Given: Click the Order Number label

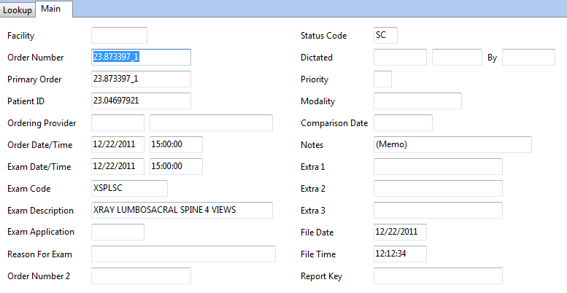Looking at the screenshot, I should [x=36, y=58].
